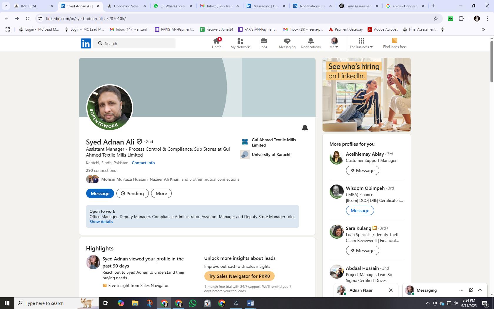Expand the Me dropdown menu
The height and width of the screenshot is (309, 494).
coord(334,43)
